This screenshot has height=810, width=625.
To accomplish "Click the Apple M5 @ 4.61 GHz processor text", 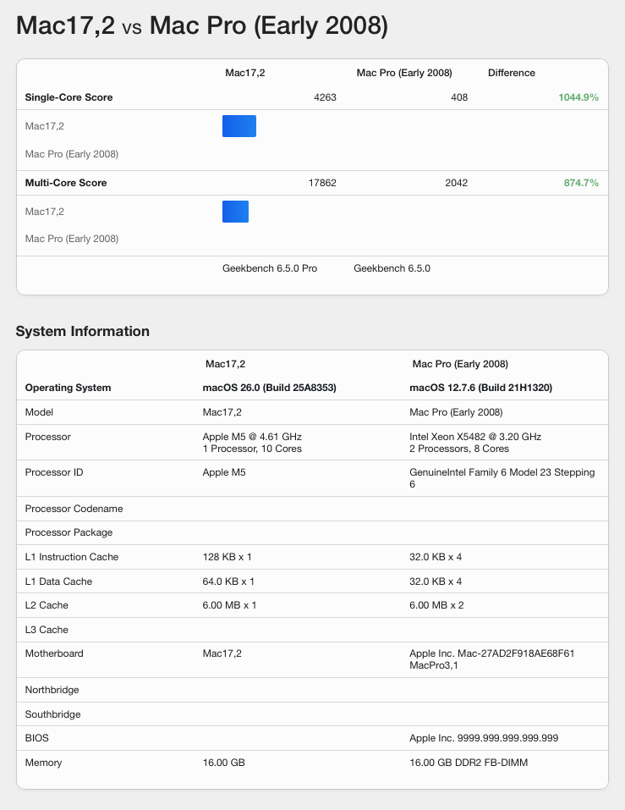I will coord(252,437).
